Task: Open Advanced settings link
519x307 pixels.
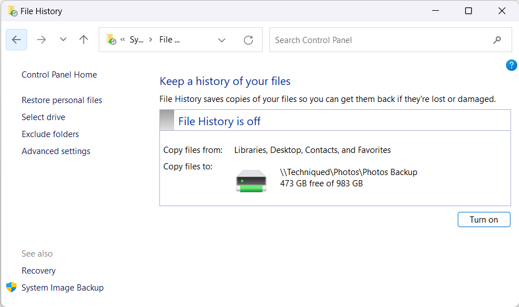Action: pyautogui.click(x=56, y=151)
